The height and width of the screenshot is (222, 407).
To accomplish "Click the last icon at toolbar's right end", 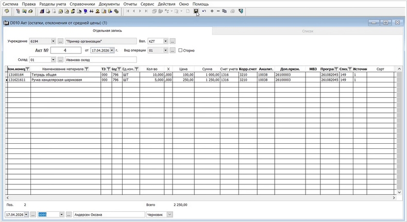I will (241, 11).
